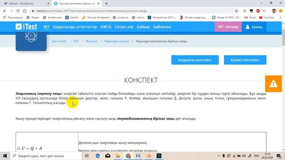The height and width of the screenshot is (160, 285).
Task: Click the taskbar search box
Action: [x=46, y=156]
